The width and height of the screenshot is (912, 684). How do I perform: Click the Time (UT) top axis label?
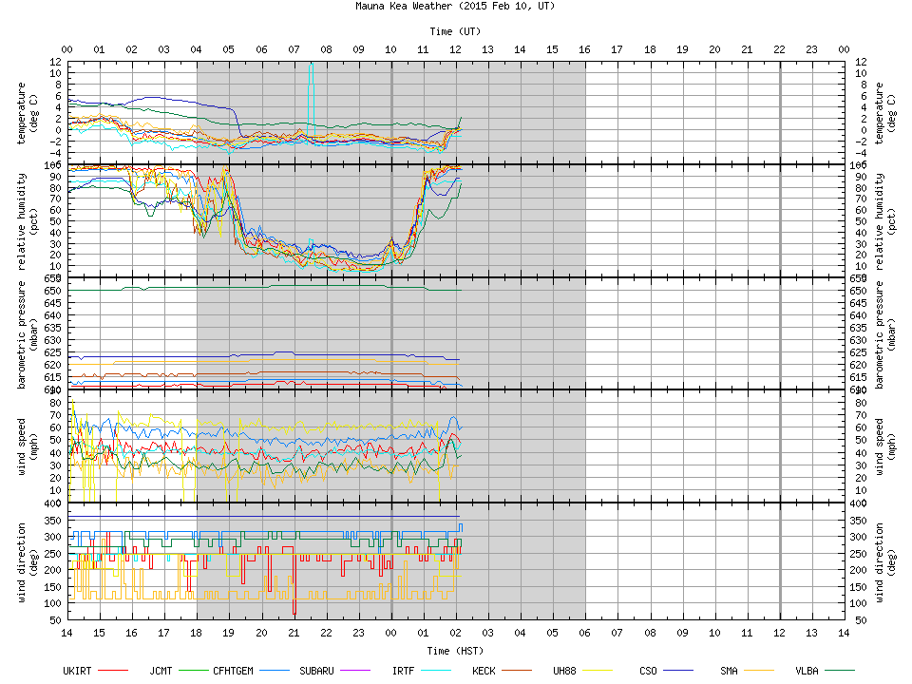click(455, 30)
